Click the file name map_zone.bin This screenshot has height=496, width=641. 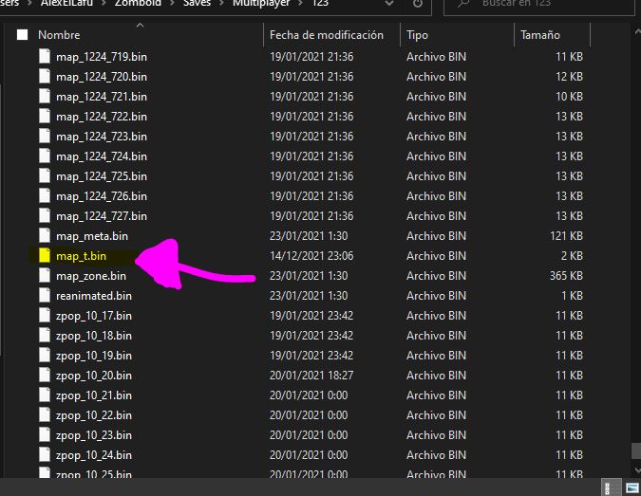tap(91, 276)
